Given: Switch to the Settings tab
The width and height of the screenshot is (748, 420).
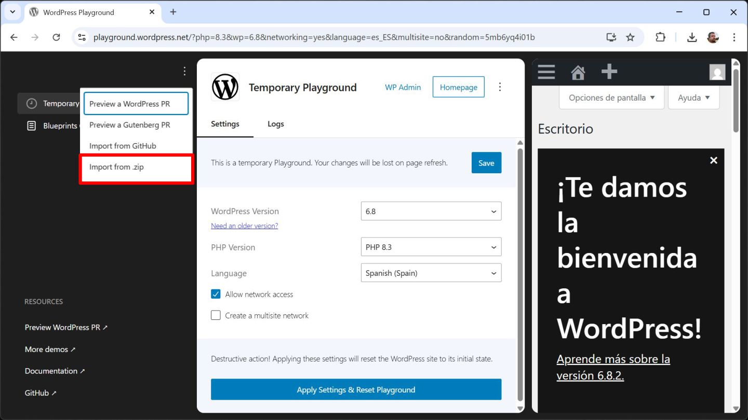Looking at the screenshot, I should click(225, 124).
